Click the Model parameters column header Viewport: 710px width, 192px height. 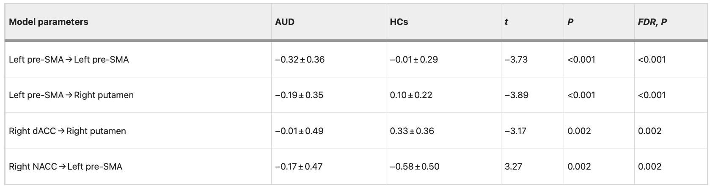[x=49, y=22]
